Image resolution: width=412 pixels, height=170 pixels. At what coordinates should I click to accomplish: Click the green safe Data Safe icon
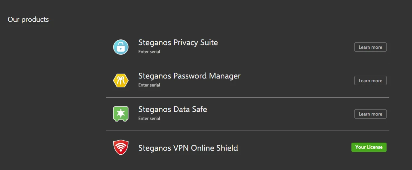coord(121,114)
